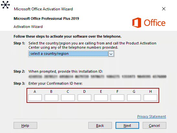
Task: Open the Privacy Statement link
Action: [152, 116]
